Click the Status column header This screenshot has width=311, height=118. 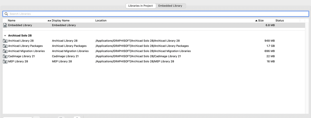[x=280, y=20]
